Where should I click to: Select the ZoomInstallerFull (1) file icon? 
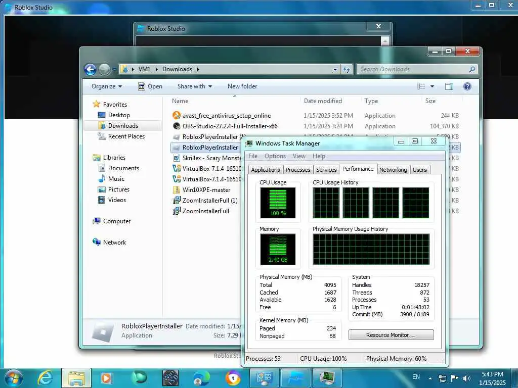(x=177, y=200)
